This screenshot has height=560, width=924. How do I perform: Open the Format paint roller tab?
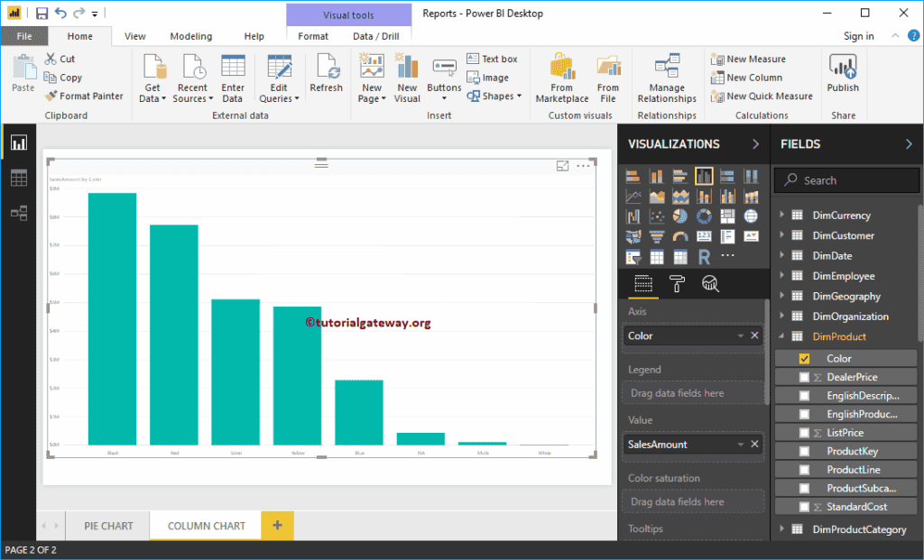click(x=677, y=284)
